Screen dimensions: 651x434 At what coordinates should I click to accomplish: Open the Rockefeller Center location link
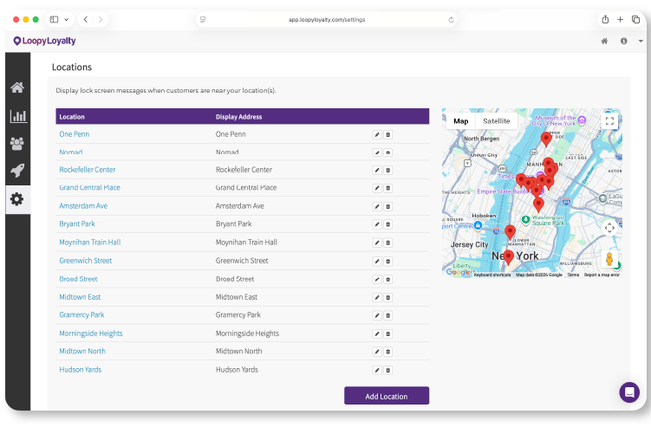point(88,170)
